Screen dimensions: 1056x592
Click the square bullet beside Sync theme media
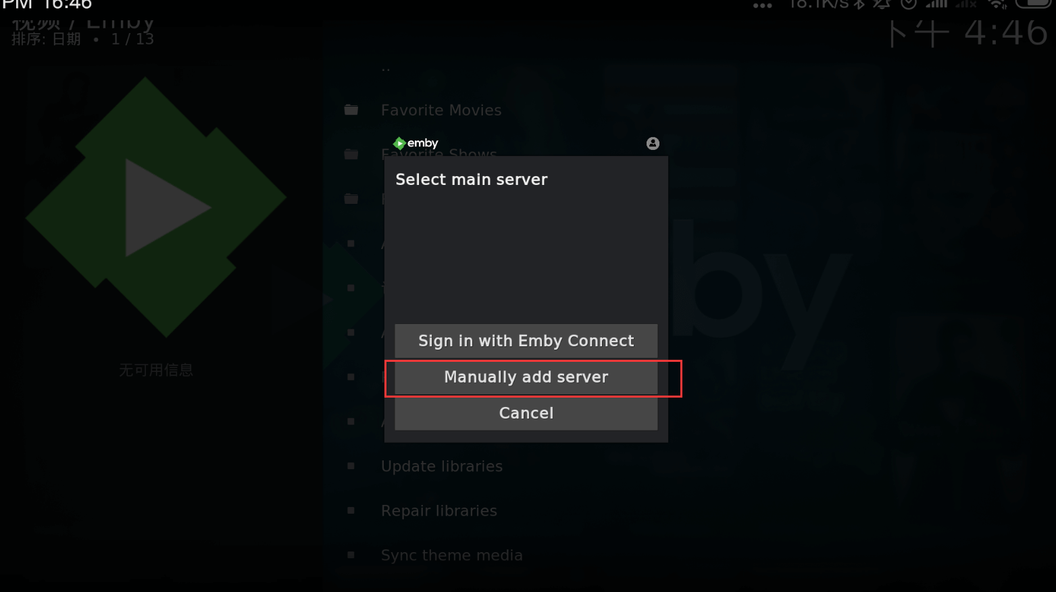[351, 555]
